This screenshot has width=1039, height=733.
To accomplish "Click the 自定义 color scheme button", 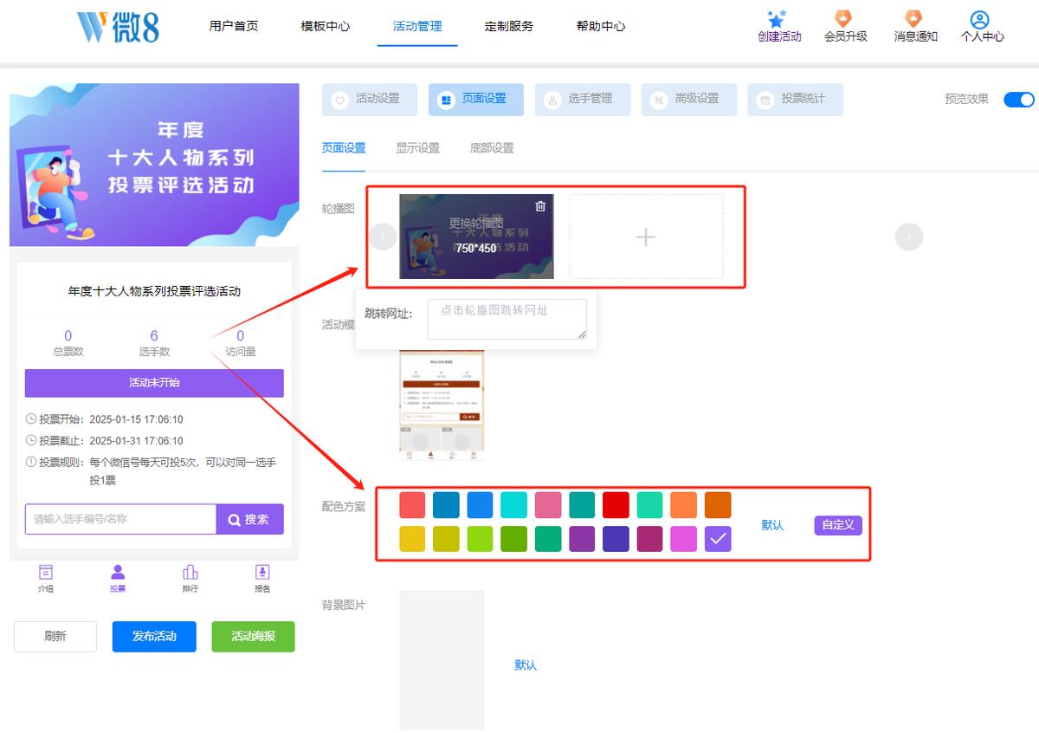I will point(838,525).
